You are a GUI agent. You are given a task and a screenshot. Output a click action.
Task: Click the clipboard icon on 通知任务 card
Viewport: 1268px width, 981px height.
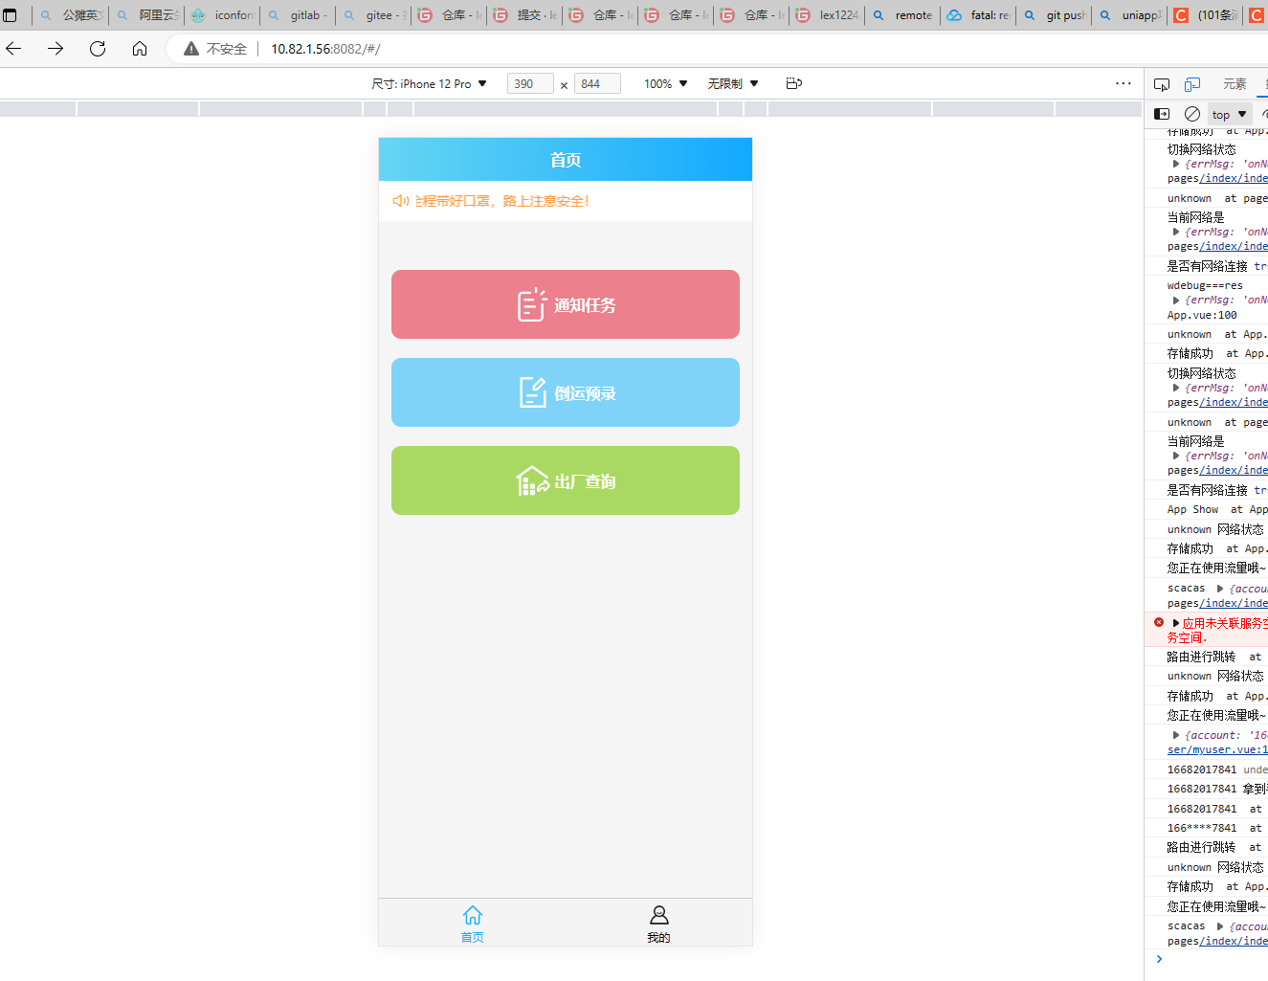pyautogui.click(x=532, y=304)
